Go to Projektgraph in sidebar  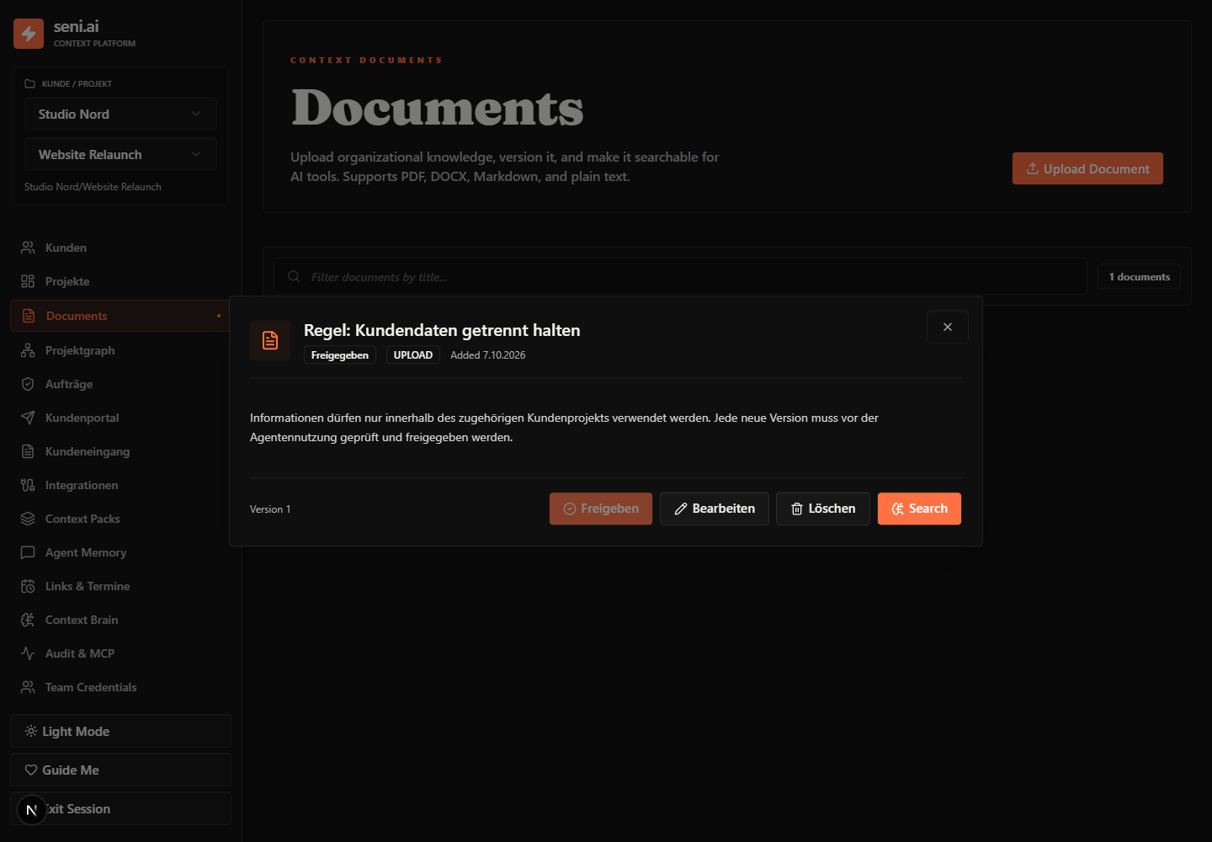click(x=120, y=350)
